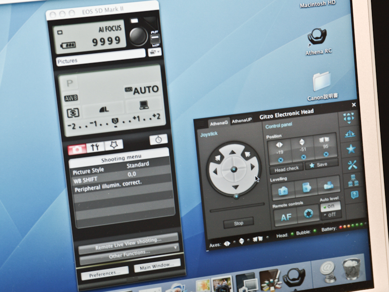Select the P shooting mode indicator
Screen dimensions: 389x292
tap(70, 83)
